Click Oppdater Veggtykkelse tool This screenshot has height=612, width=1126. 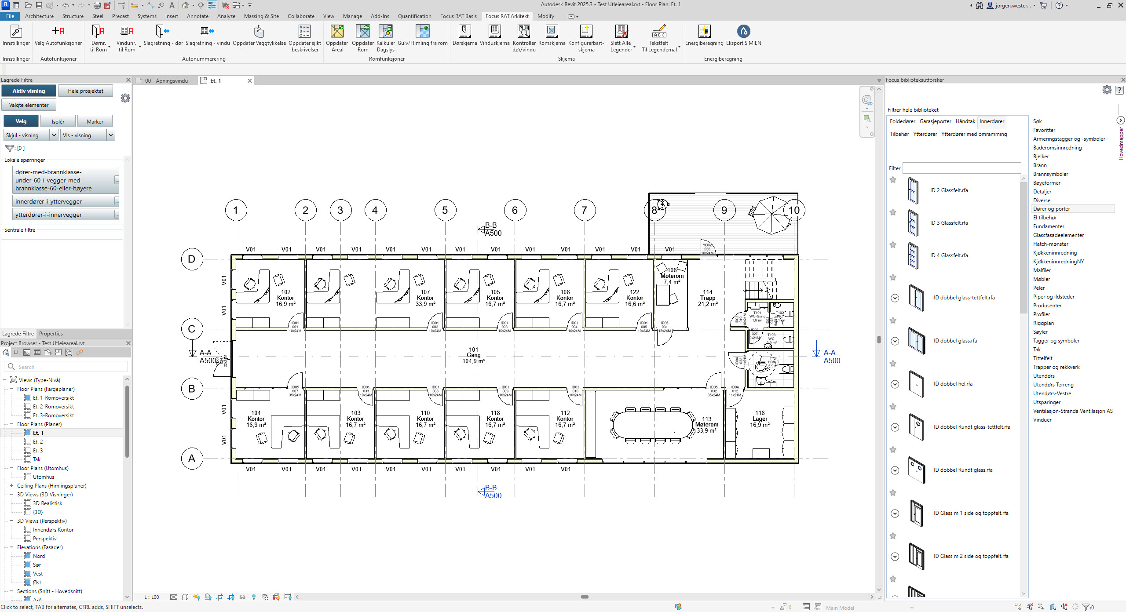point(259,35)
